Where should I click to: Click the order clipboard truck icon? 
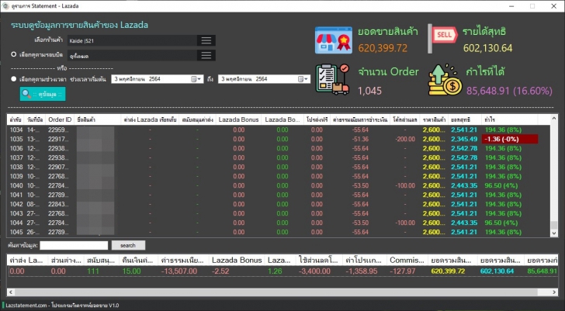pyautogui.click(x=332, y=80)
